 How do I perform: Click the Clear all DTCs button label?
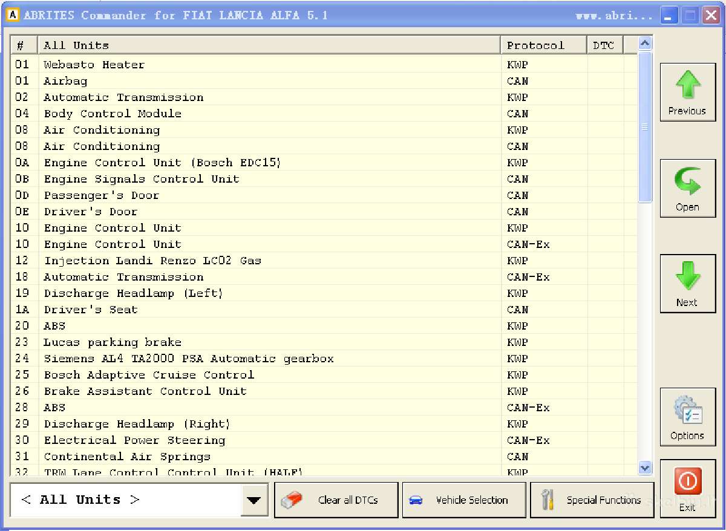point(348,501)
